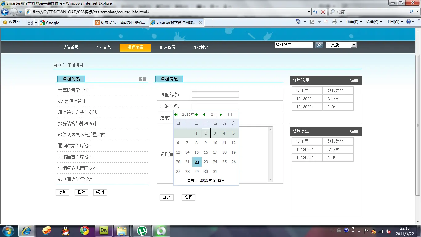The width and height of the screenshot is (421, 237).
Task: Show next month in date picker
Action: (x=221, y=115)
